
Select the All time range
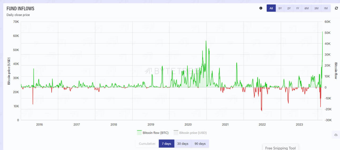(271, 8)
